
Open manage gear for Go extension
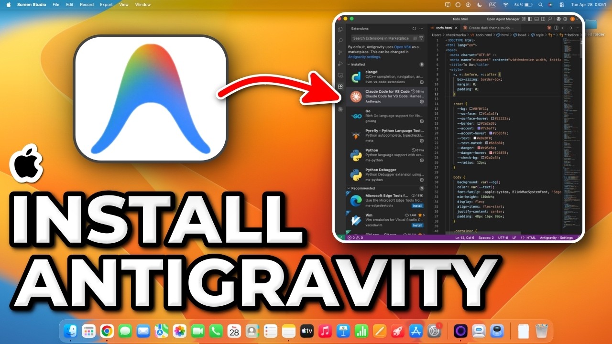point(422,121)
